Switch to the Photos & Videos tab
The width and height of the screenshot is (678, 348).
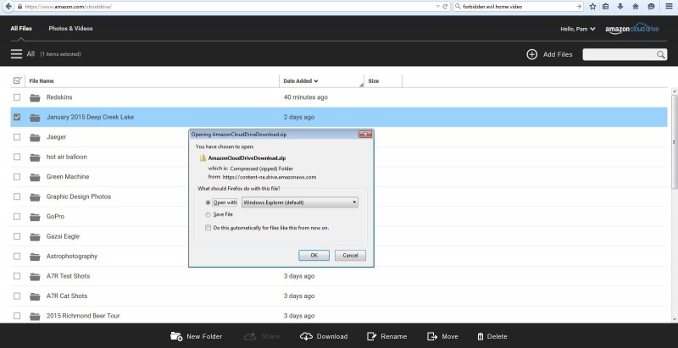coord(70,29)
